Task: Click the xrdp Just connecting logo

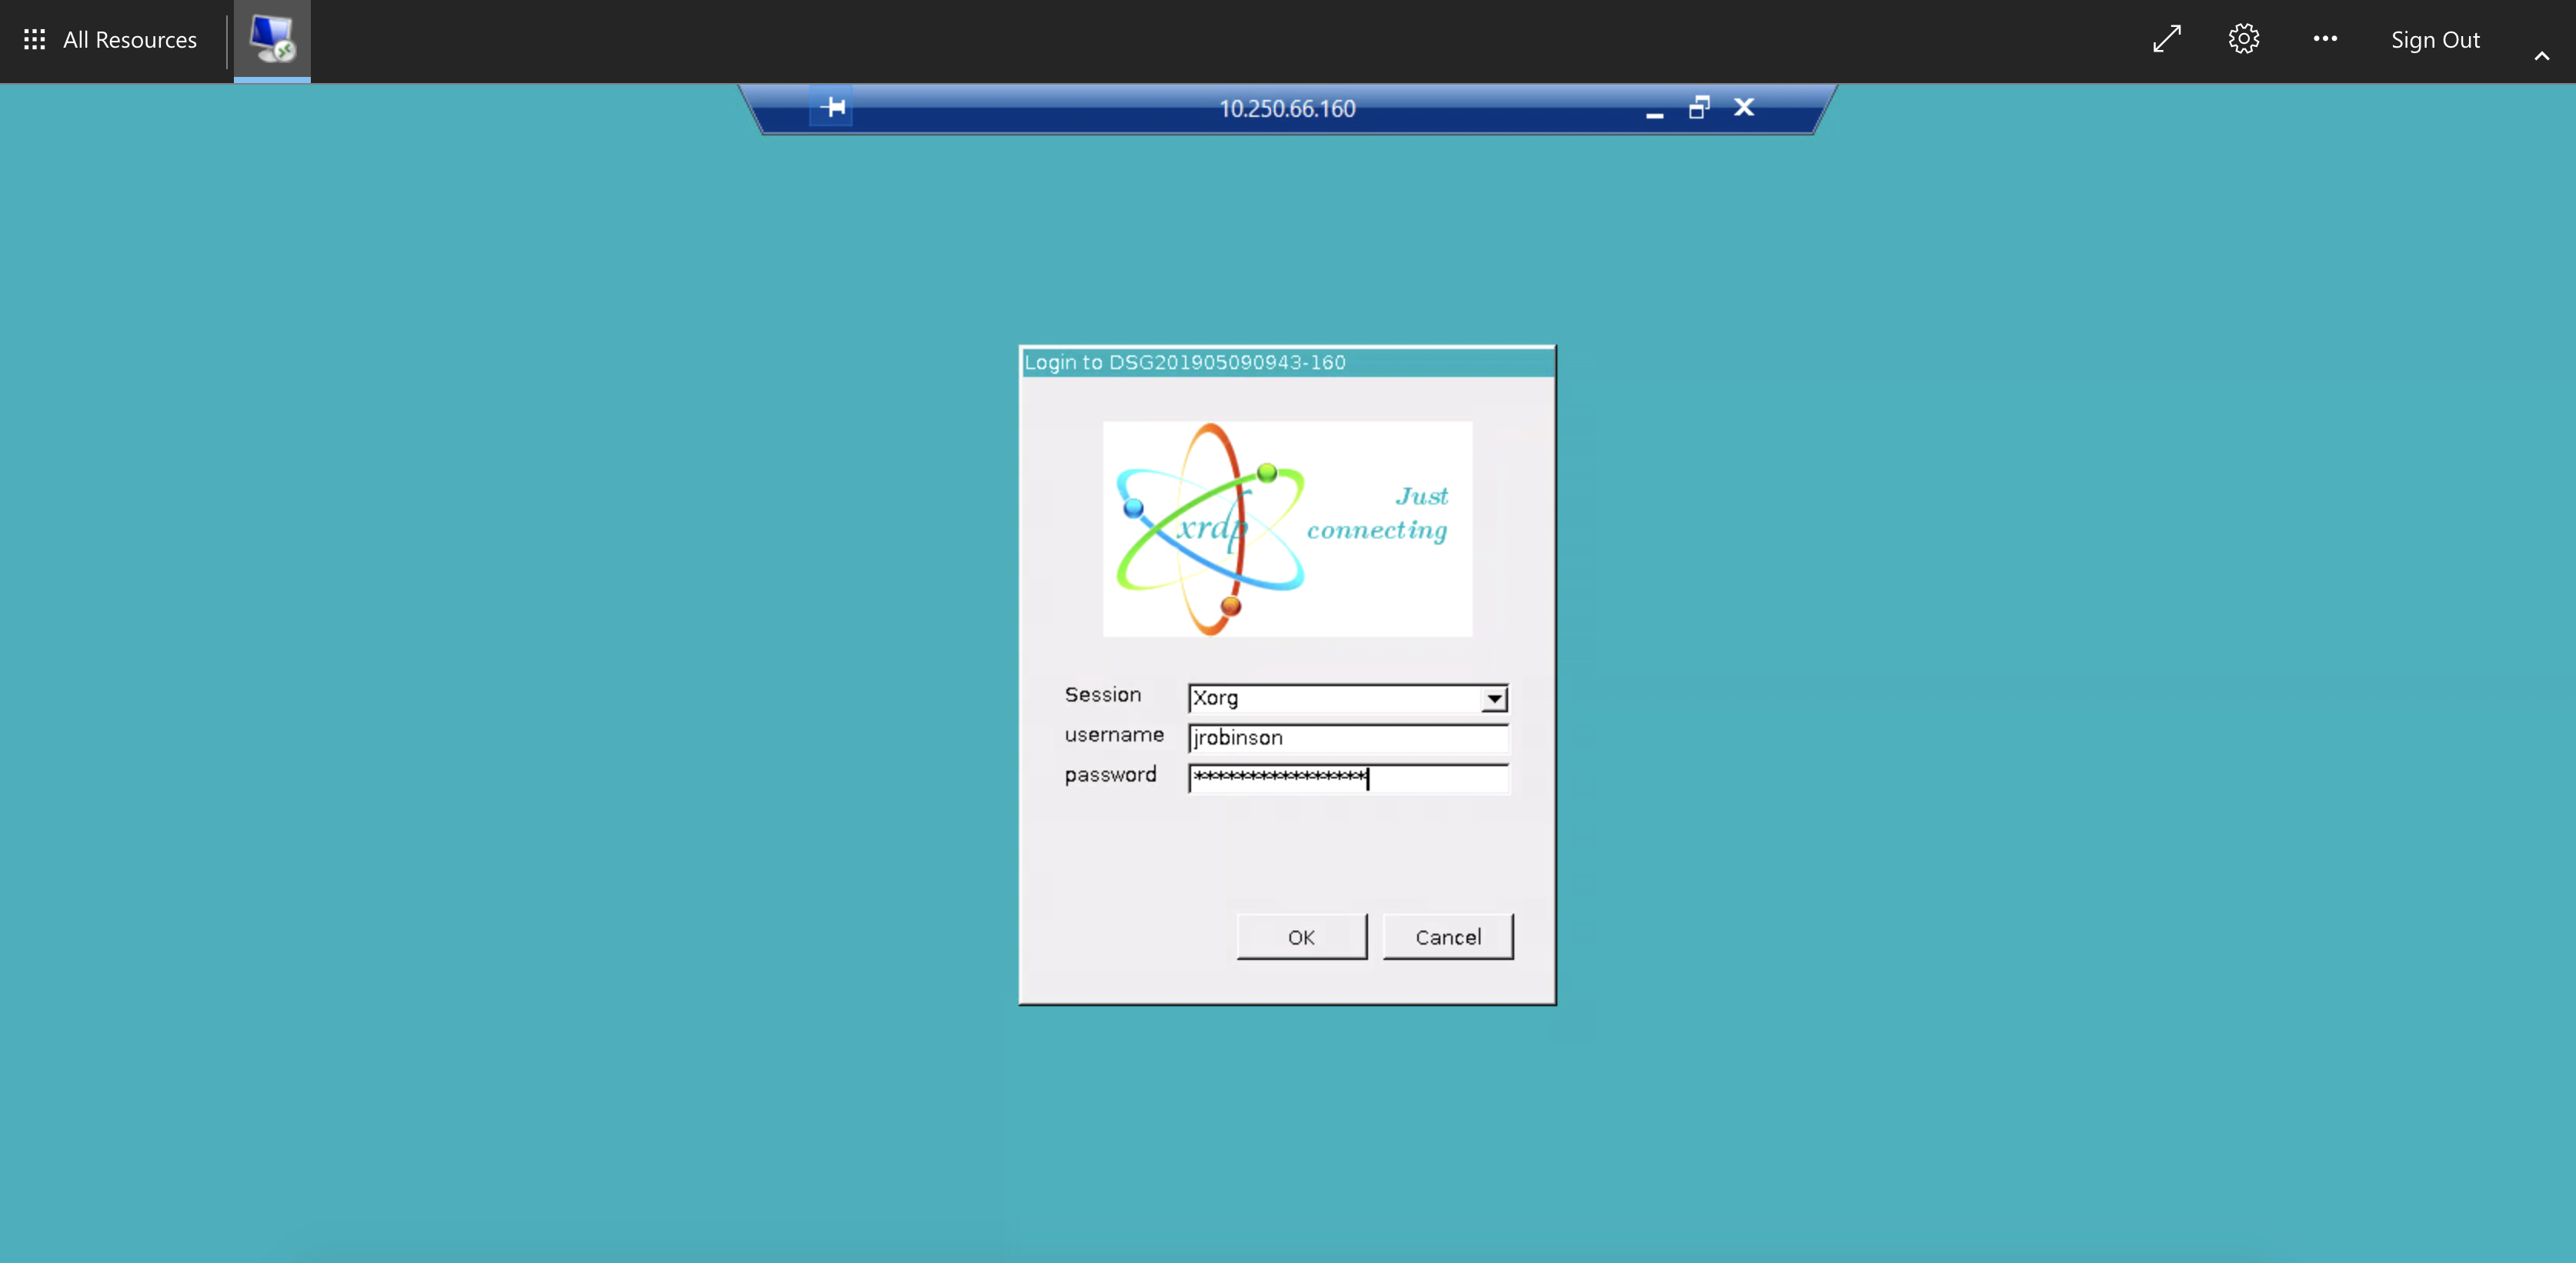Action: pos(1287,528)
